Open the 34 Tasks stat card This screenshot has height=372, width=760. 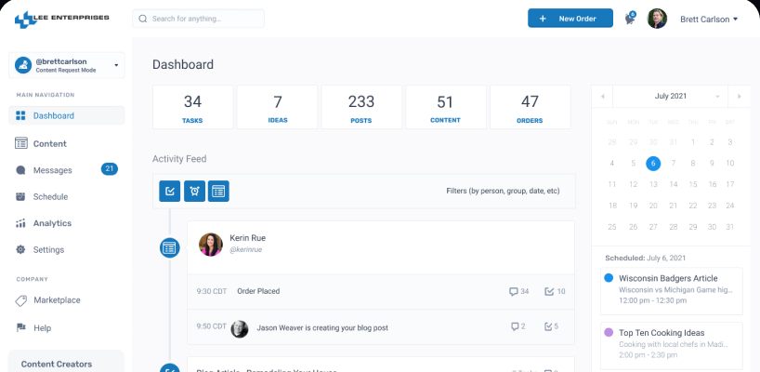pos(192,107)
